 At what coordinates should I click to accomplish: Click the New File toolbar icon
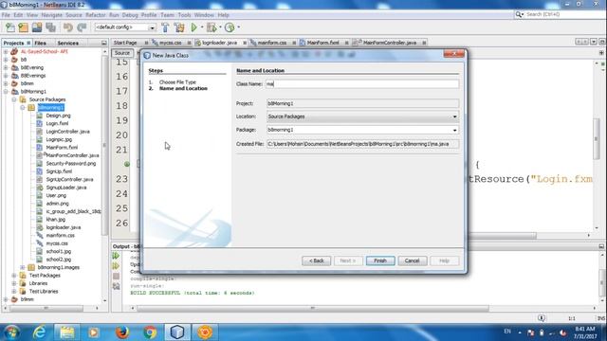(10, 27)
